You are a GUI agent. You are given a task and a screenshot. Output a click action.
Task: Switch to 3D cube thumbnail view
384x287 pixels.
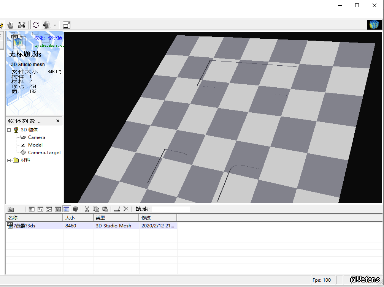[x=76, y=209]
